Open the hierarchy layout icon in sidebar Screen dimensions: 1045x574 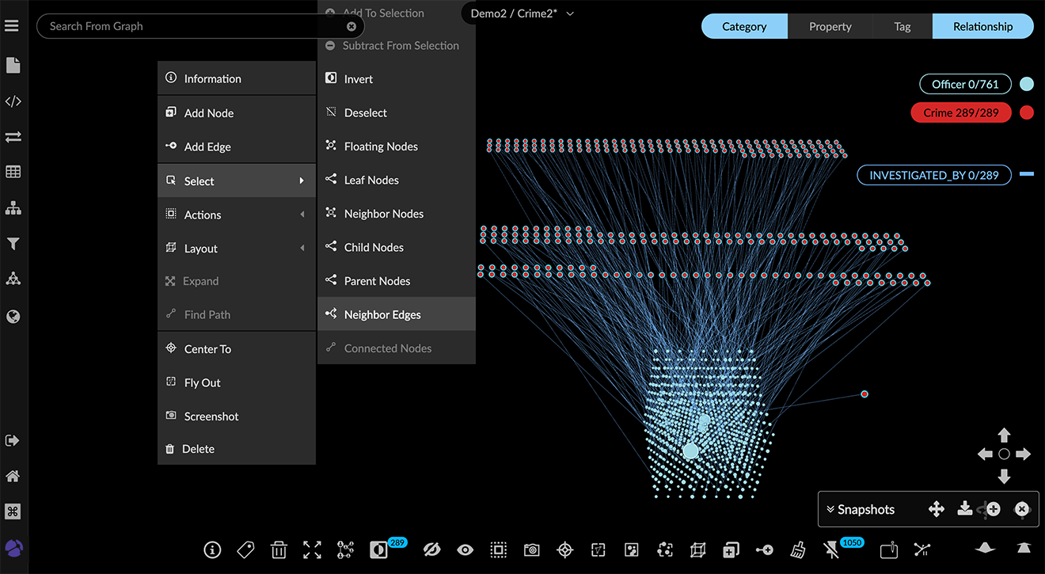[x=13, y=207]
